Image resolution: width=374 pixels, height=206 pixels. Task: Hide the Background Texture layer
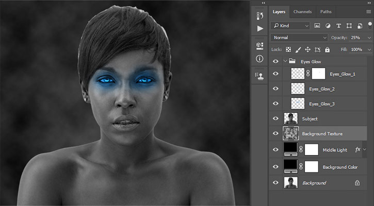click(x=275, y=133)
